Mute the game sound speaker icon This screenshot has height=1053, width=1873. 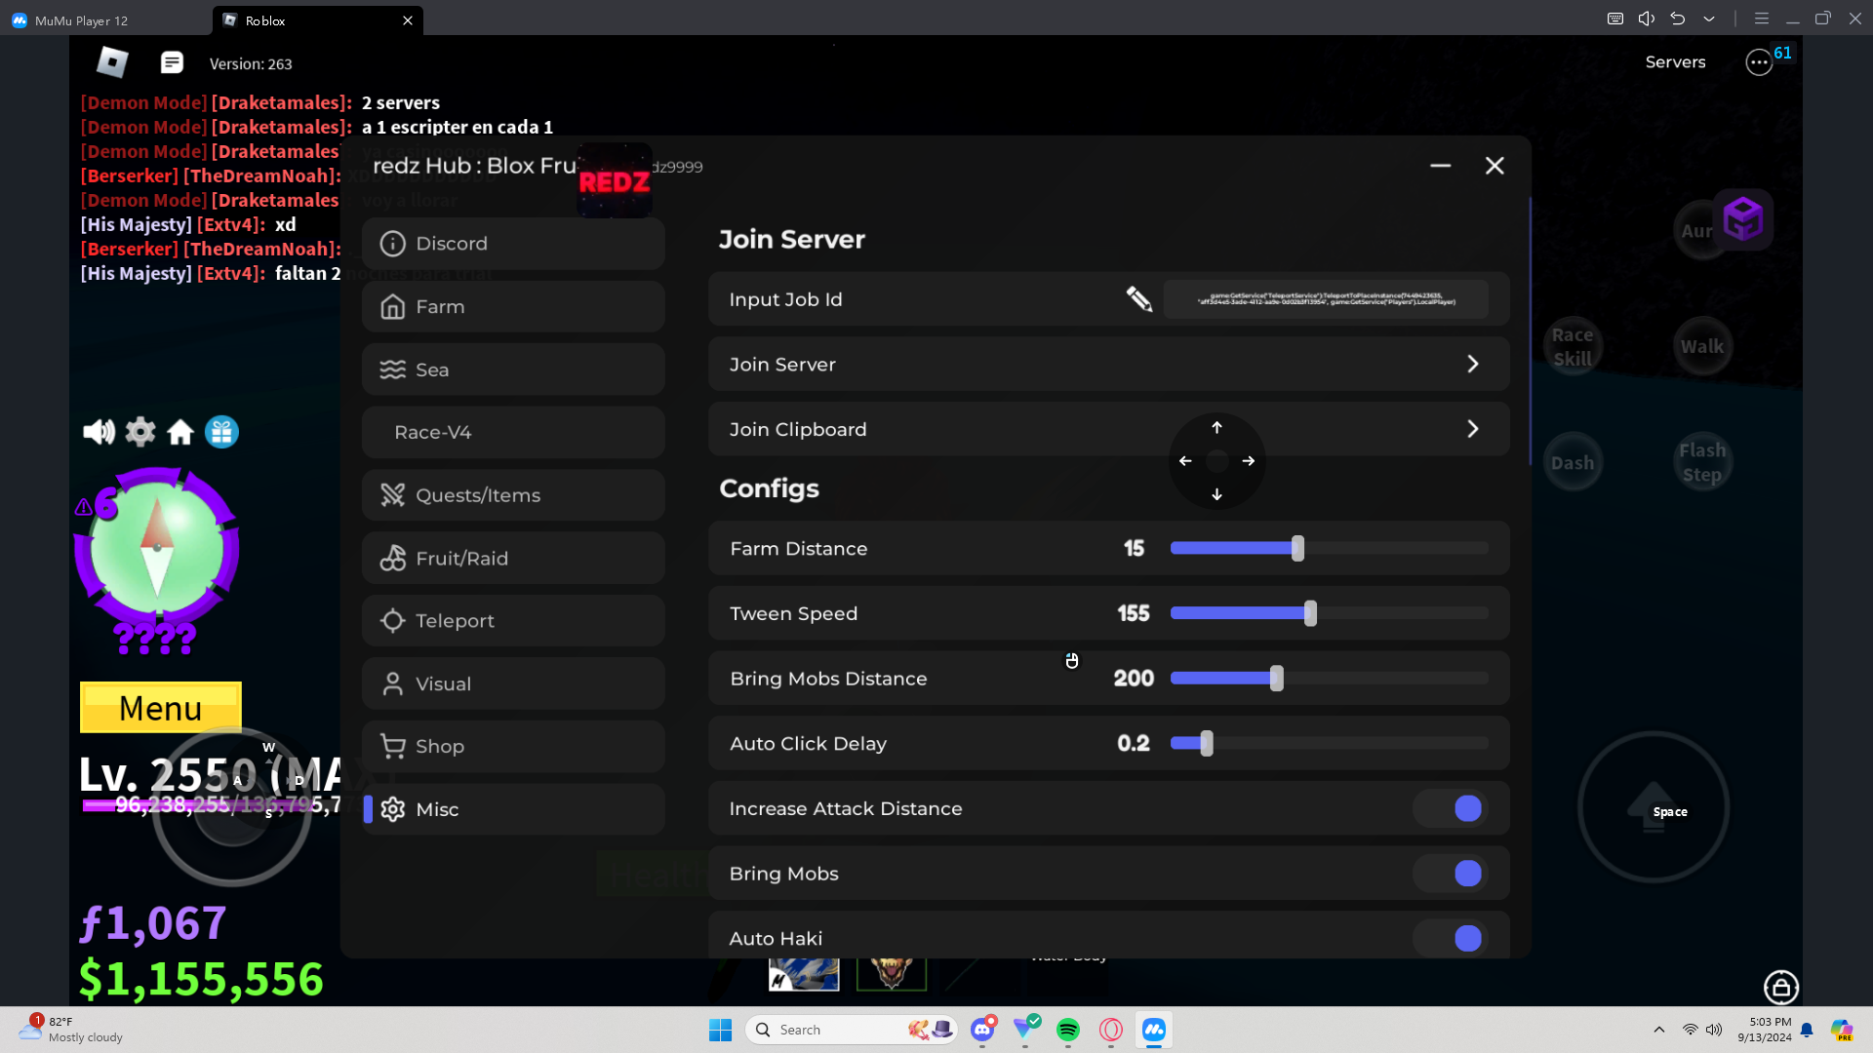(x=99, y=431)
